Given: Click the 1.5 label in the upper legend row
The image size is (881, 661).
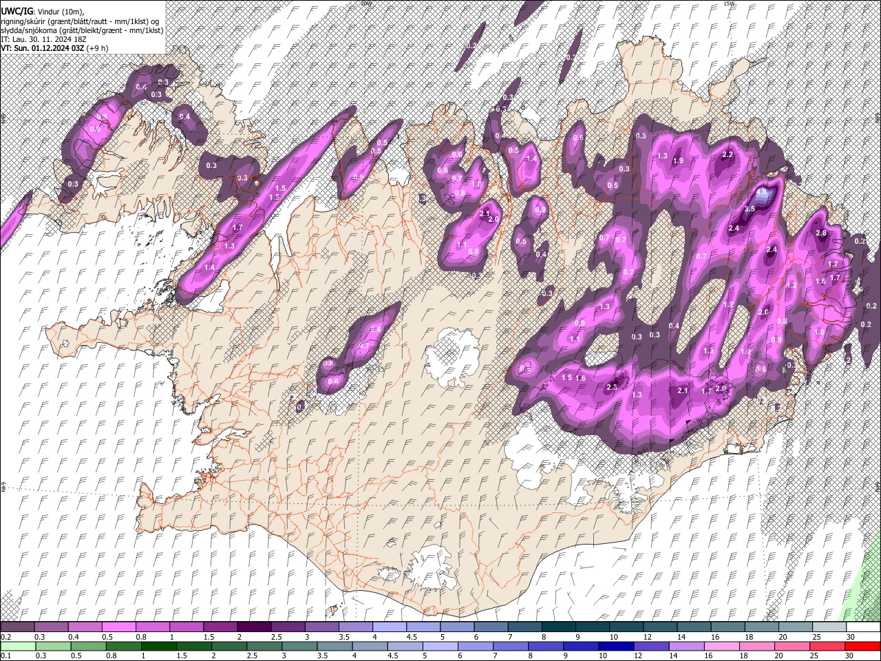Looking at the screenshot, I should click(x=208, y=637).
